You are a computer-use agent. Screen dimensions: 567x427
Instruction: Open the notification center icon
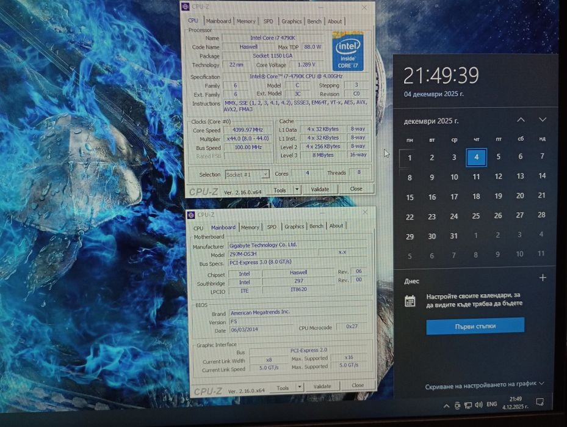point(540,401)
